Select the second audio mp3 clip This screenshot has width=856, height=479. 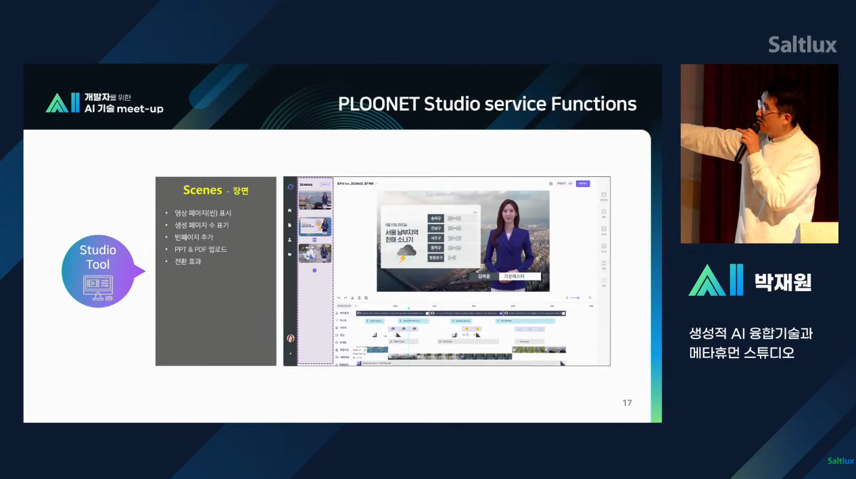(468, 342)
